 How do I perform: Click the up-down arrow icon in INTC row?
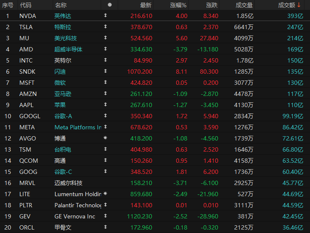(105, 60)
